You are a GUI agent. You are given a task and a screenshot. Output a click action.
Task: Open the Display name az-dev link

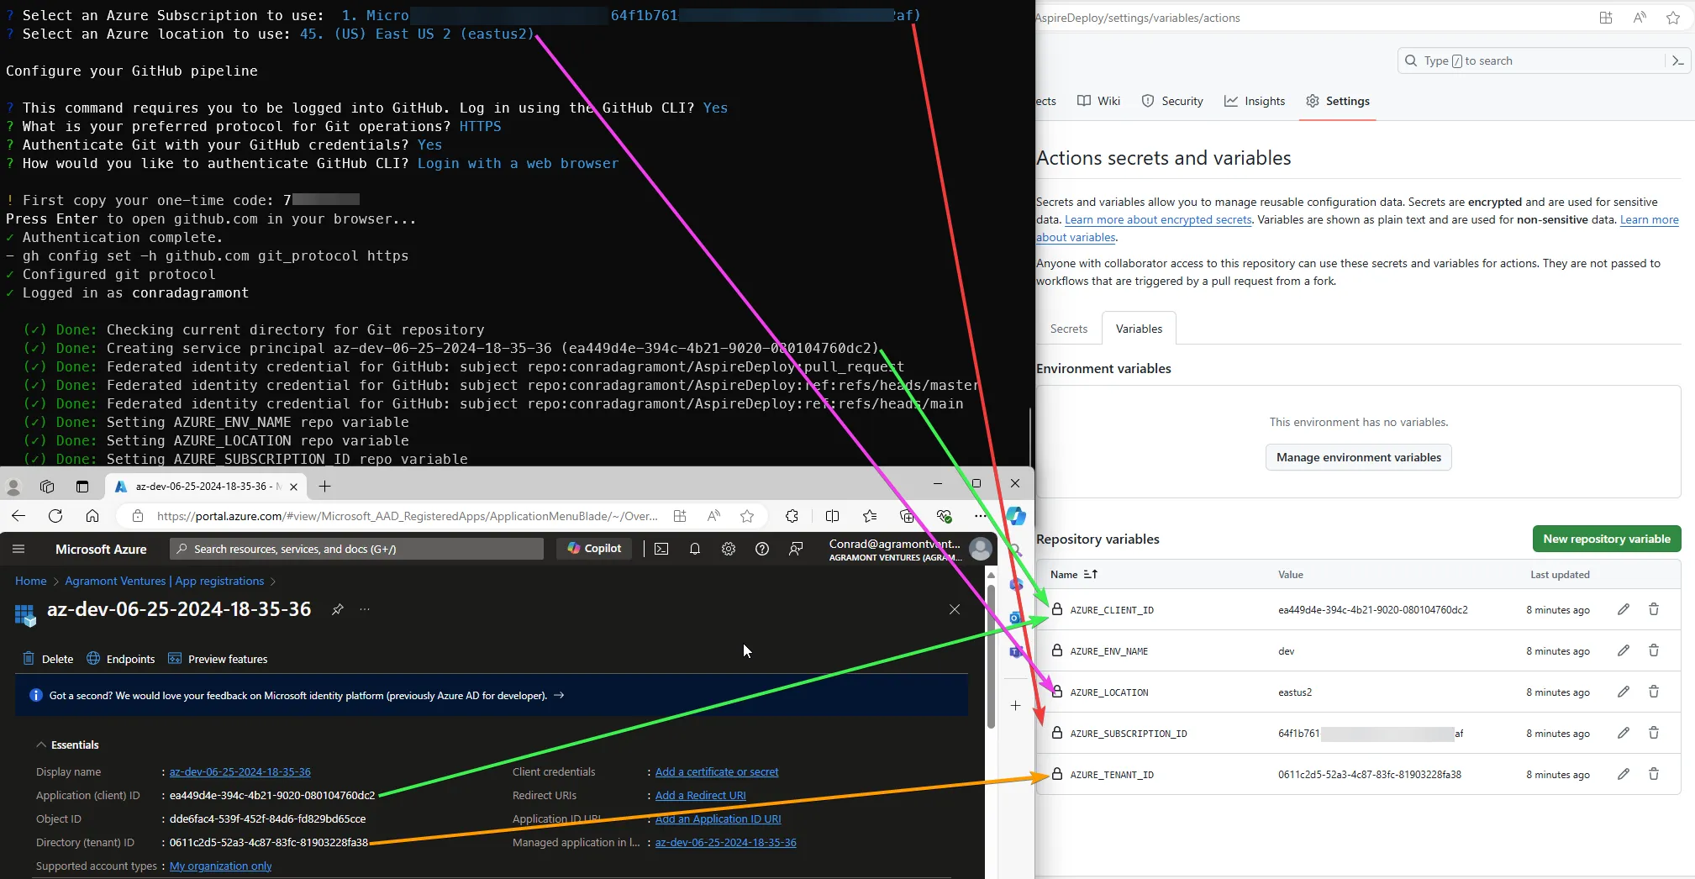(240, 771)
